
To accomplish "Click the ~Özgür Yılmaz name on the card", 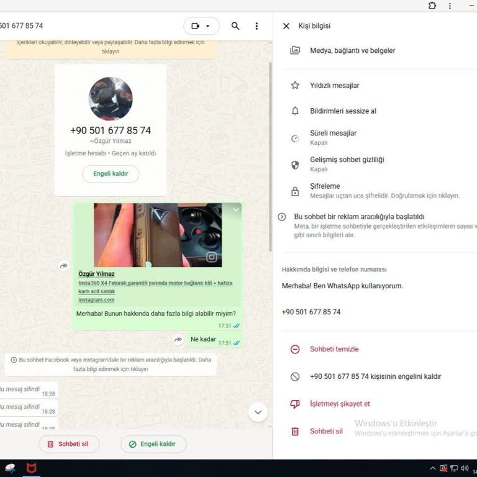I will point(111,141).
